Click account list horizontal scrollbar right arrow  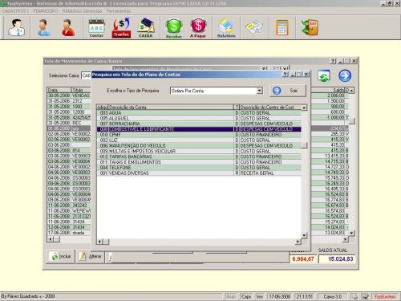tap(298, 242)
